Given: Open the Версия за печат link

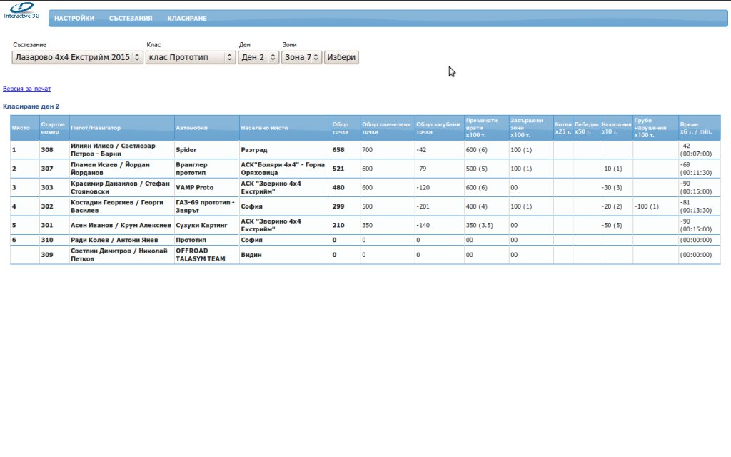Looking at the screenshot, I should tap(27, 89).
